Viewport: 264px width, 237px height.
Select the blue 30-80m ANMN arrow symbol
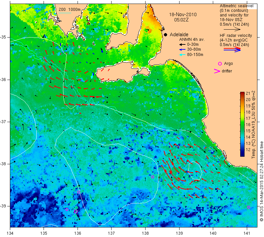(x=182, y=50)
